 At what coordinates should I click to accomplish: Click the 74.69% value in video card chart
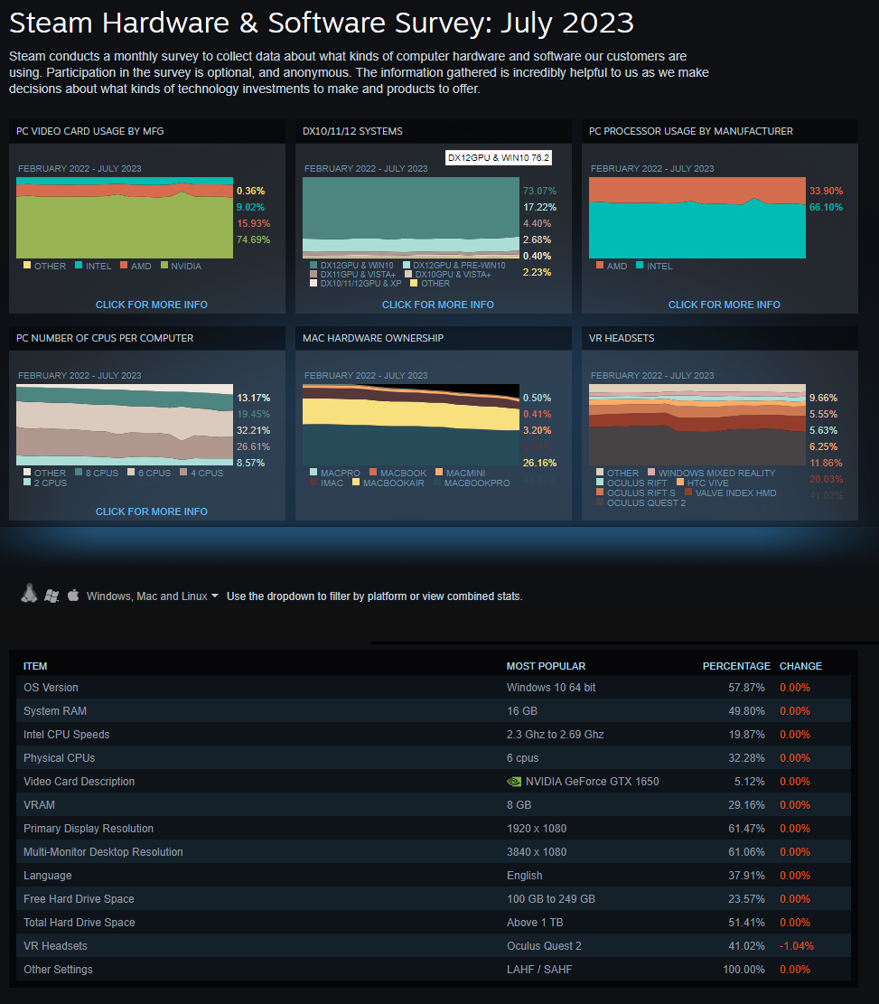254,239
